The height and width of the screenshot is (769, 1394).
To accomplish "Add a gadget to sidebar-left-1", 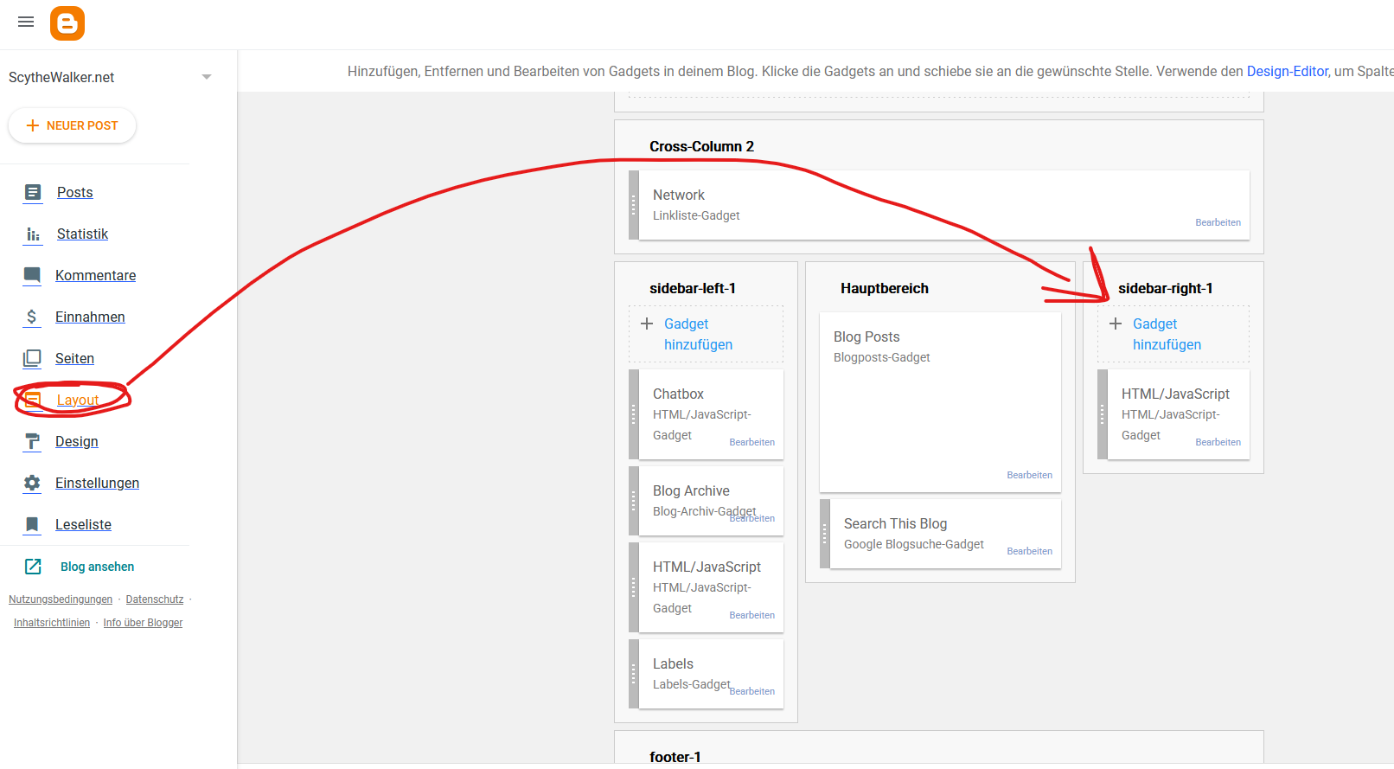I will point(697,334).
